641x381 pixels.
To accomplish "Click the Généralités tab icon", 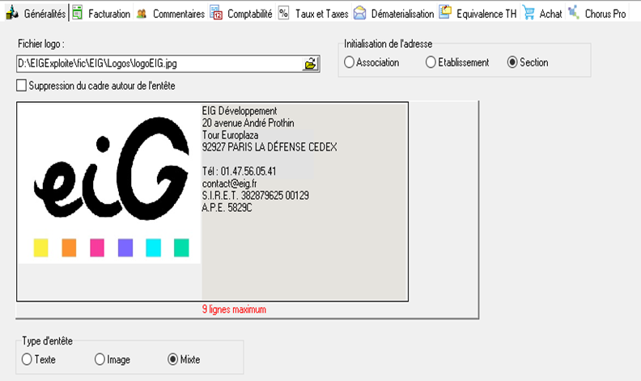I will [x=12, y=13].
